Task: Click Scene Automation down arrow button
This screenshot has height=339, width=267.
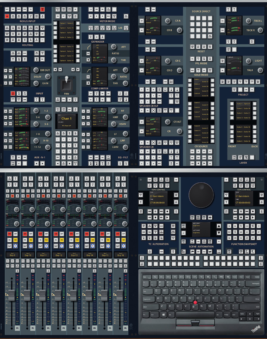Action: 219,233
